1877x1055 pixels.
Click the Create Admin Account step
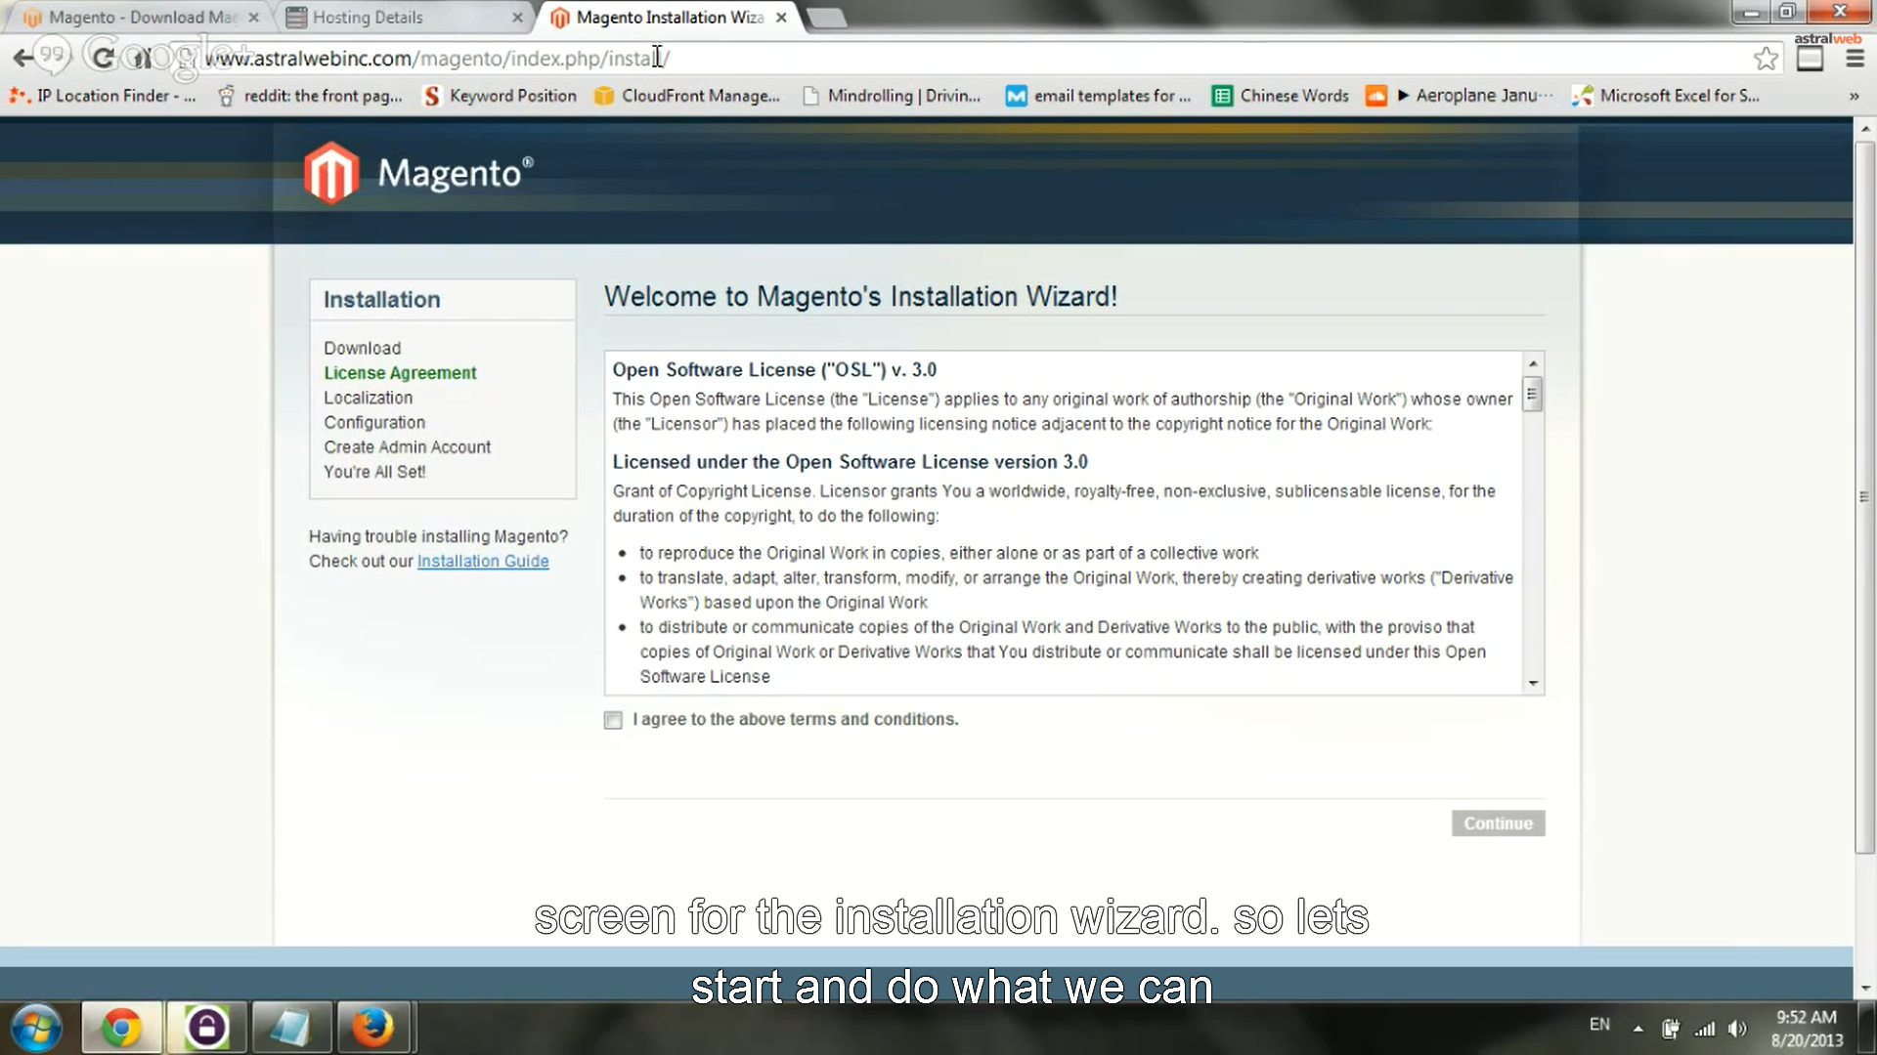pyautogui.click(x=407, y=446)
